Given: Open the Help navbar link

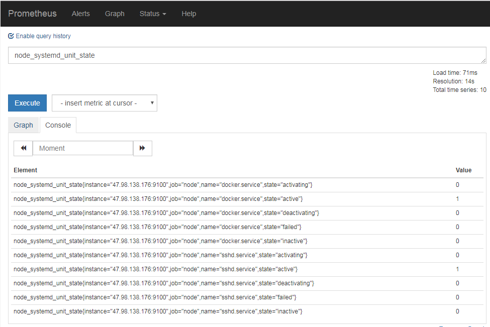Looking at the screenshot, I should tap(188, 14).
